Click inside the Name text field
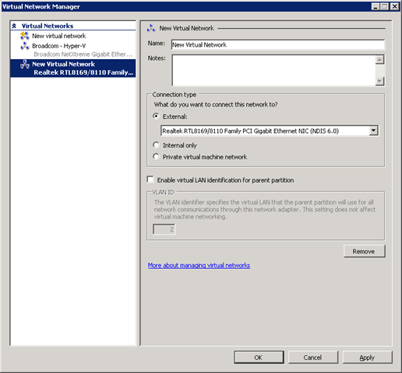This screenshot has height=373, width=402. pos(278,44)
